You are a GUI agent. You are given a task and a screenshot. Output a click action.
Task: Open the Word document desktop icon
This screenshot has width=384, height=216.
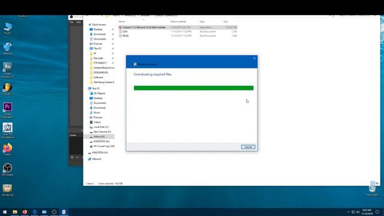8,131
